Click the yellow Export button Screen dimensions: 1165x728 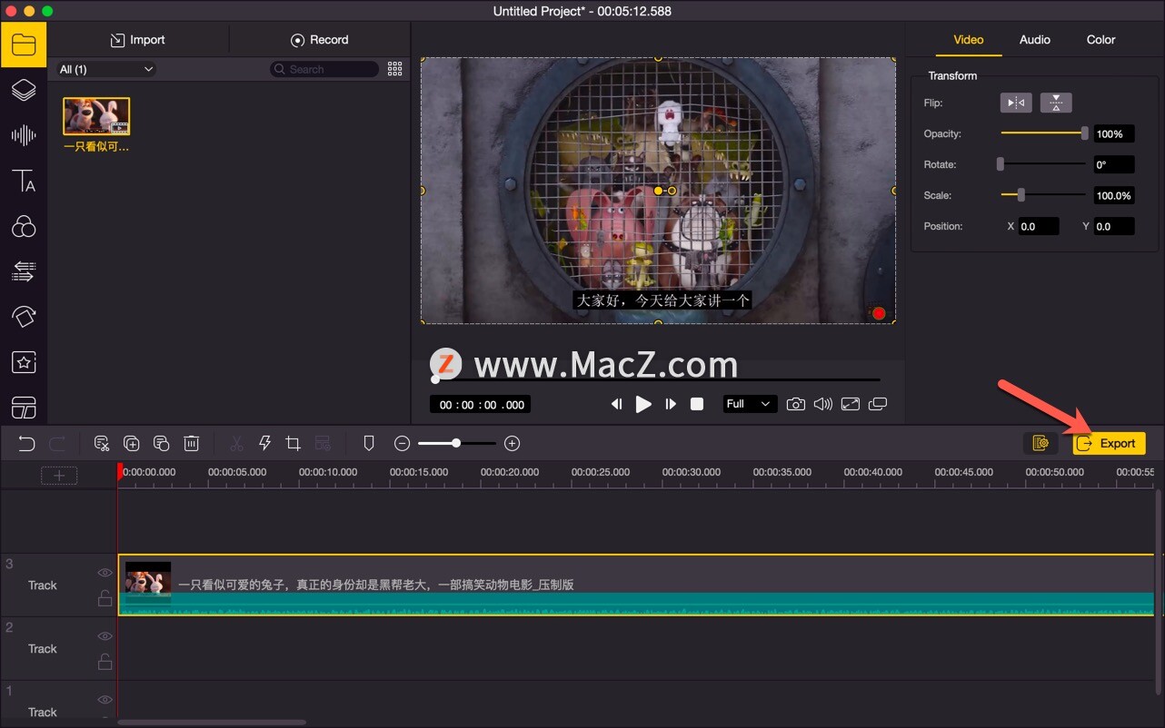1109,443
